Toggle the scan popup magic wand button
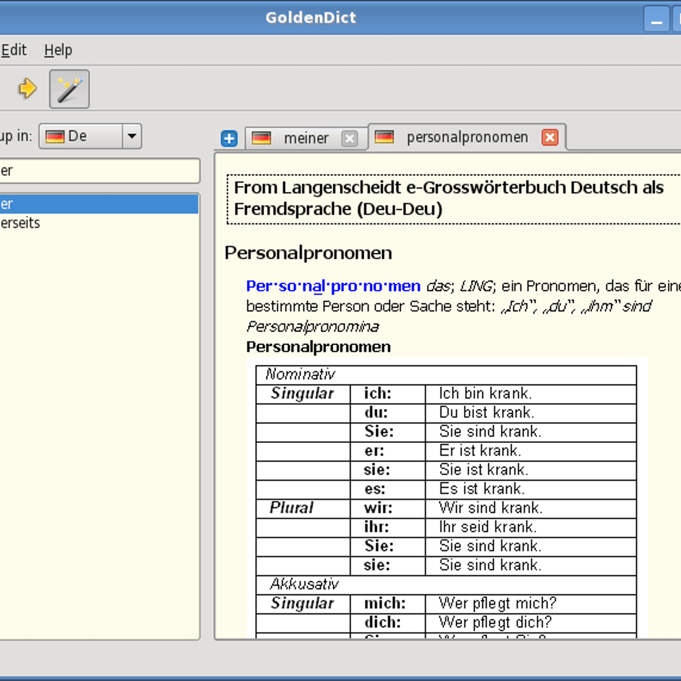Image resolution: width=681 pixels, height=681 pixels. (69, 89)
